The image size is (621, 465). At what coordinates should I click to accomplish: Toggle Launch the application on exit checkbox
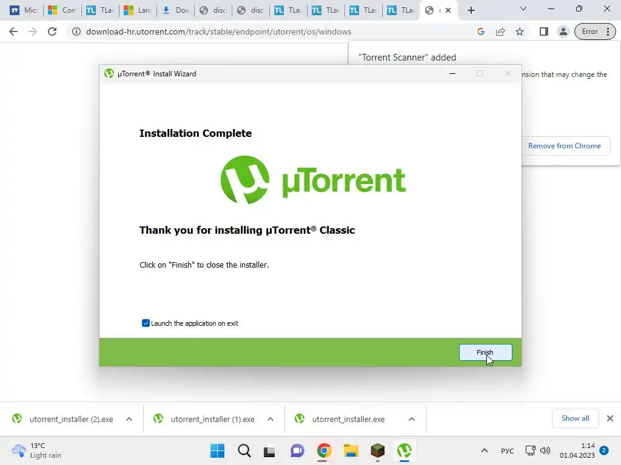(146, 323)
